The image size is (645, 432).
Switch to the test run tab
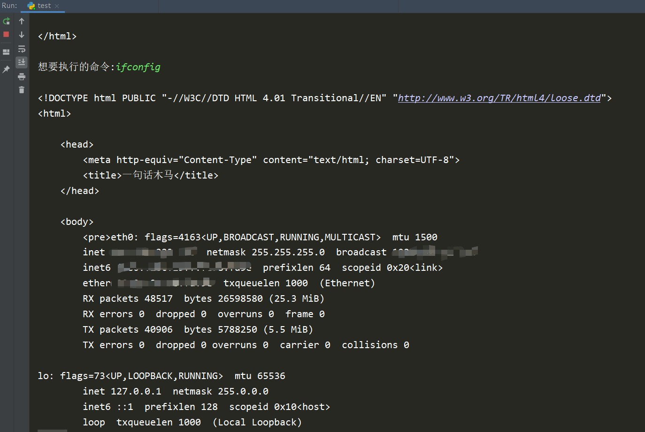pos(44,6)
